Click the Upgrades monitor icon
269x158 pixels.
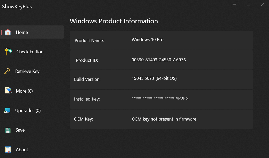point(7,111)
